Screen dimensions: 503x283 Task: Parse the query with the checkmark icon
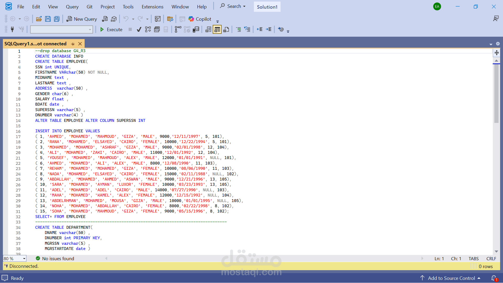click(x=139, y=29)
